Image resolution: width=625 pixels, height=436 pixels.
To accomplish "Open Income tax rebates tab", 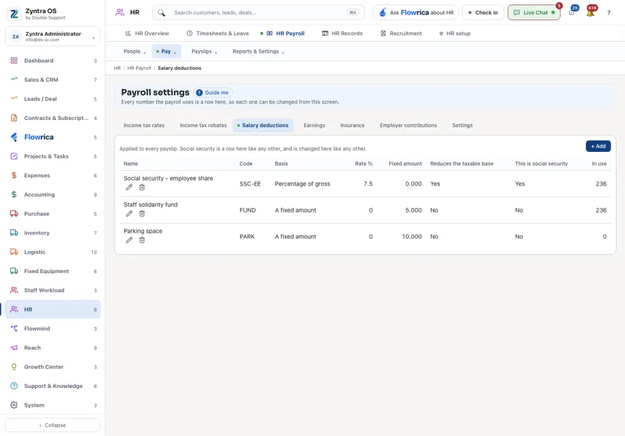I will pyautogui.click(x=203, y=125).
